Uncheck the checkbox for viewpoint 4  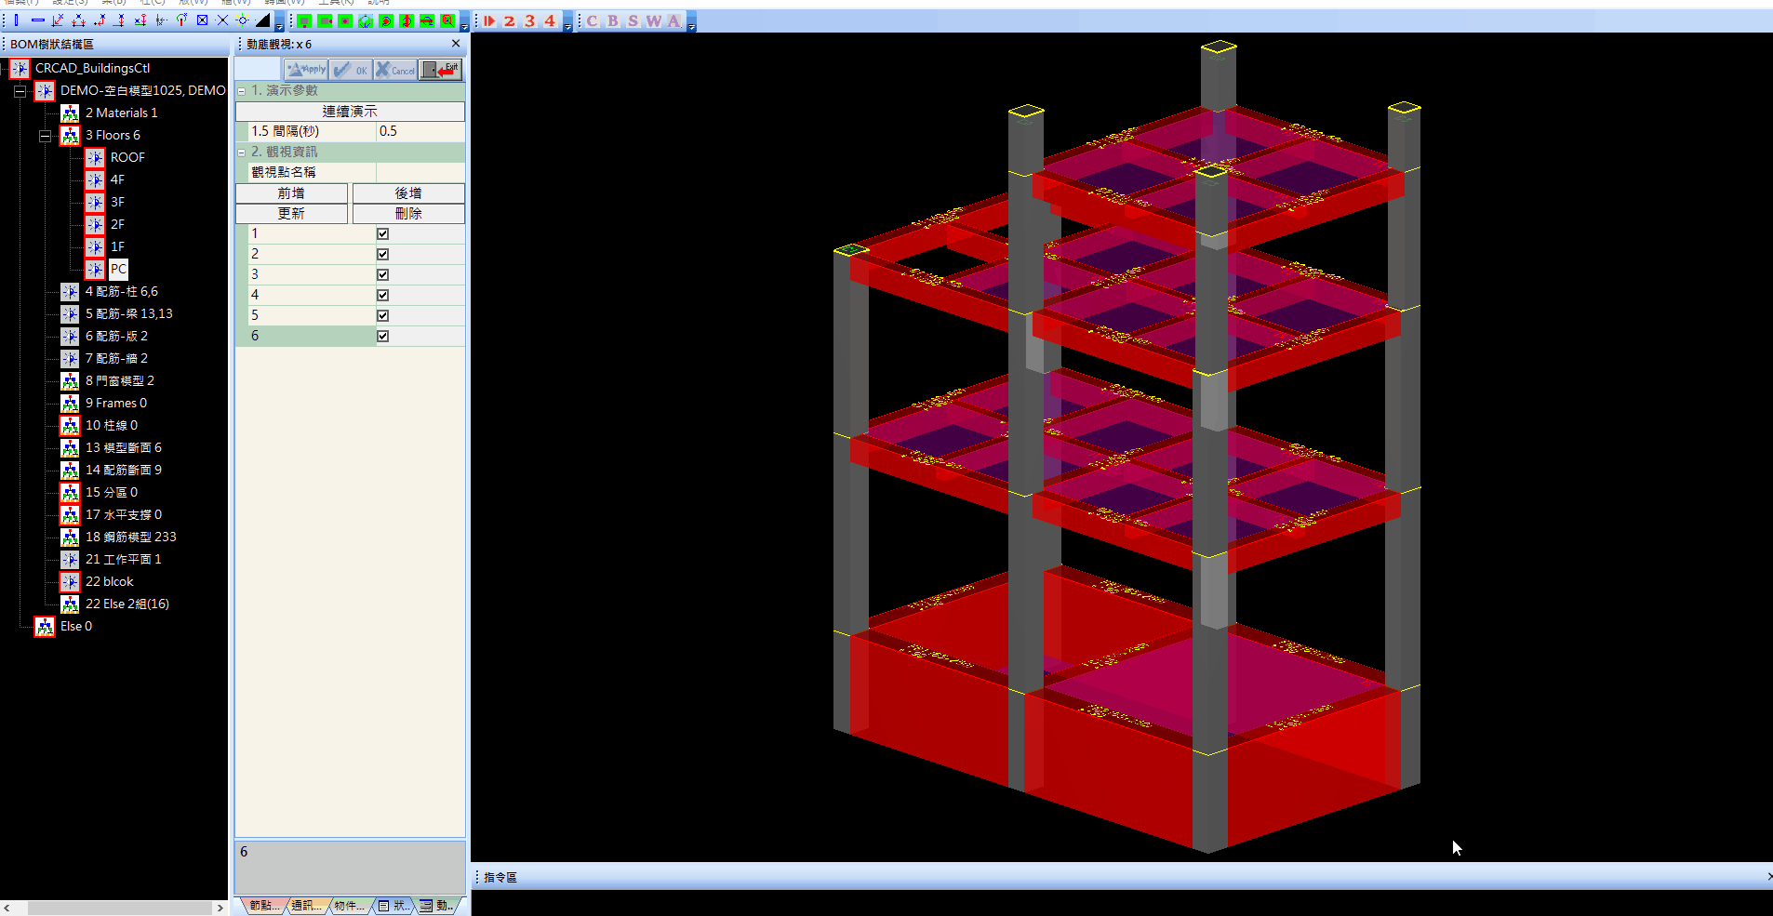(x=382, y=295)
